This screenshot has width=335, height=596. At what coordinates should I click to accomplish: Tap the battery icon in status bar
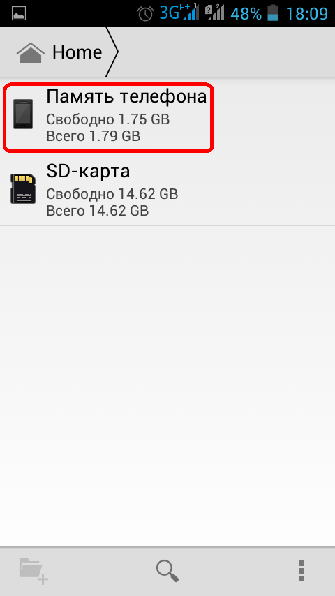(273, 13)
